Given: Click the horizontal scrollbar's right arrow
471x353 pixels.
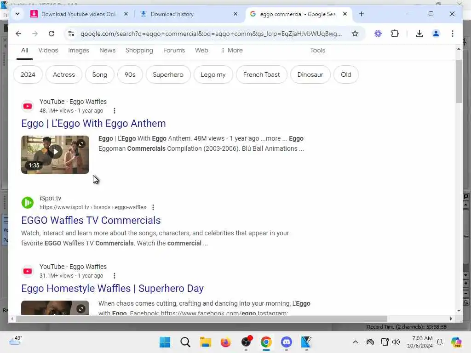Looking at the screenshot, I should (x=451, y=319).
